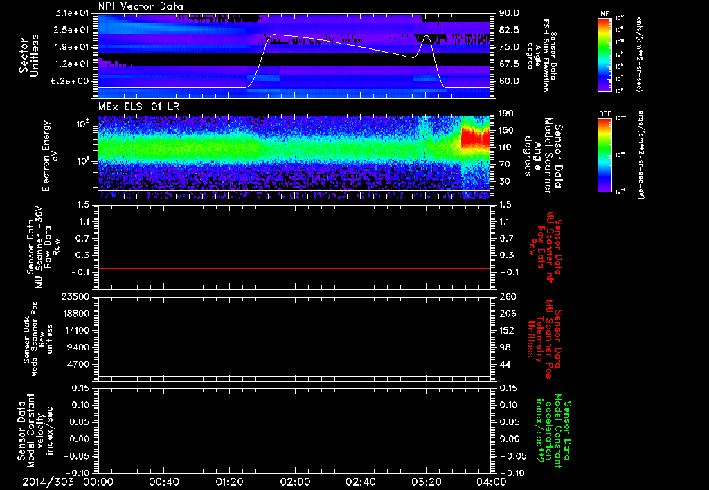709x490 pixels.
Task: Click the '110' scanner angle tick
Action: (x=506, y=147)
